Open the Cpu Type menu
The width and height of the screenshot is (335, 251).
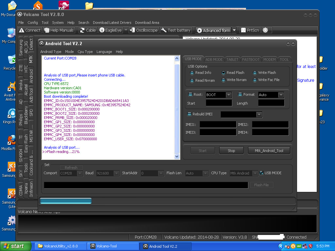(x=85, y=52)
